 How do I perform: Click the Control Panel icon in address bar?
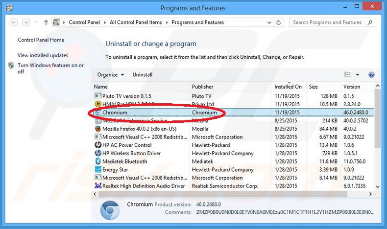[x=56, y=22]
